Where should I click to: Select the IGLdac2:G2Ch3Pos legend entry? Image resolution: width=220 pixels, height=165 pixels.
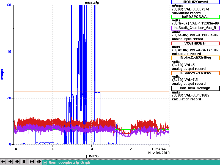195,73
